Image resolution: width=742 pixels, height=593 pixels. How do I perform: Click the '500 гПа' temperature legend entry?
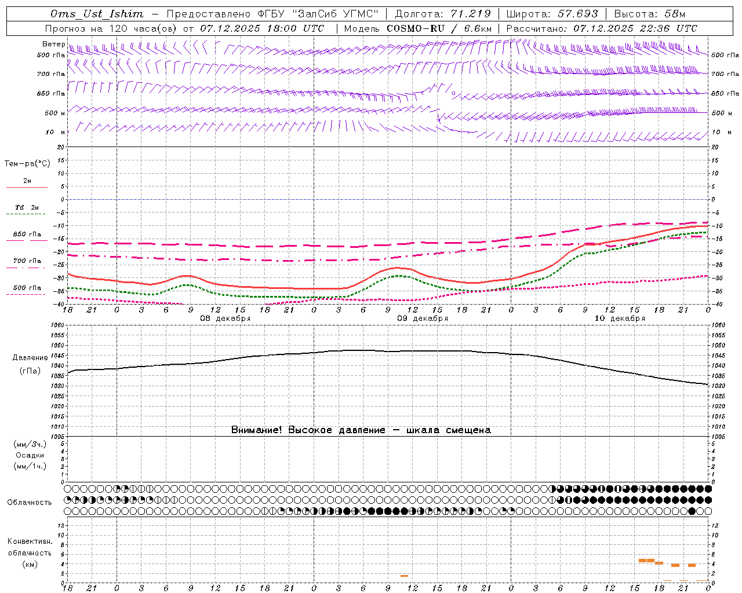click(27, 288)
